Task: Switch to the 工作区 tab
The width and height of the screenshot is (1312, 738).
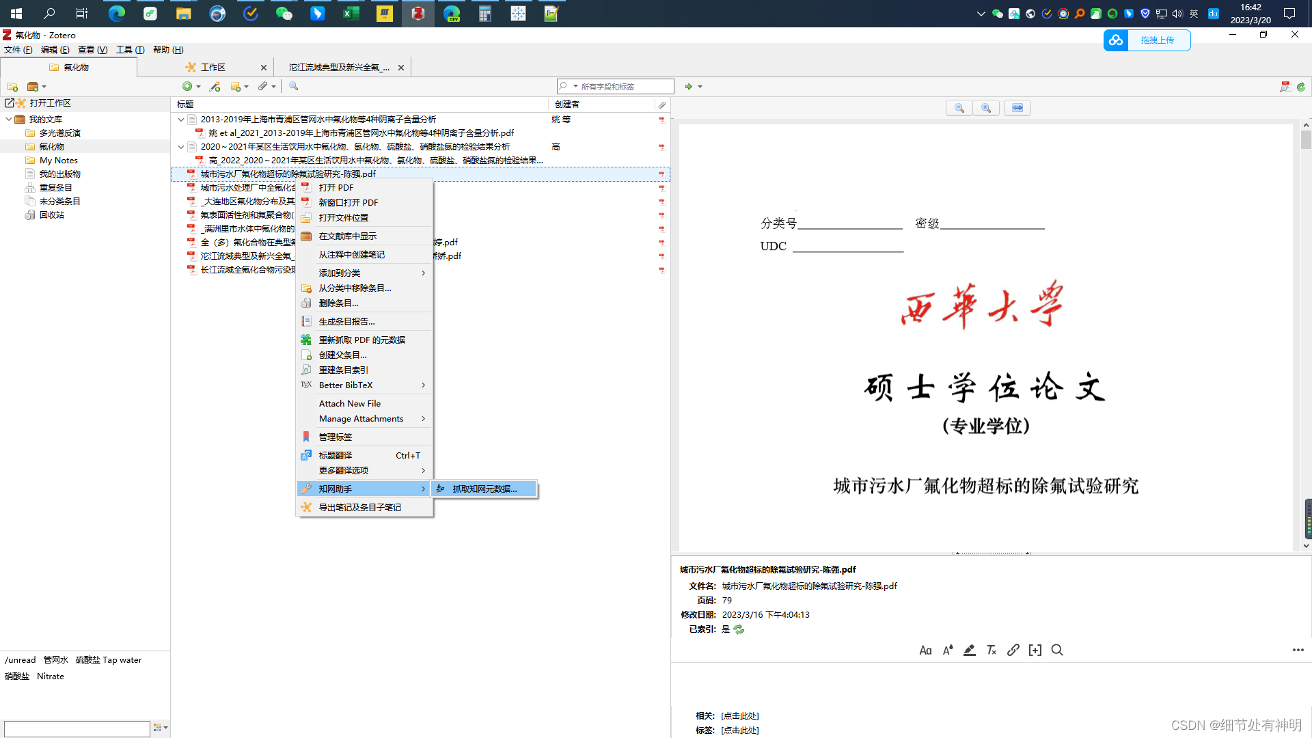Action: coord(213,68)
